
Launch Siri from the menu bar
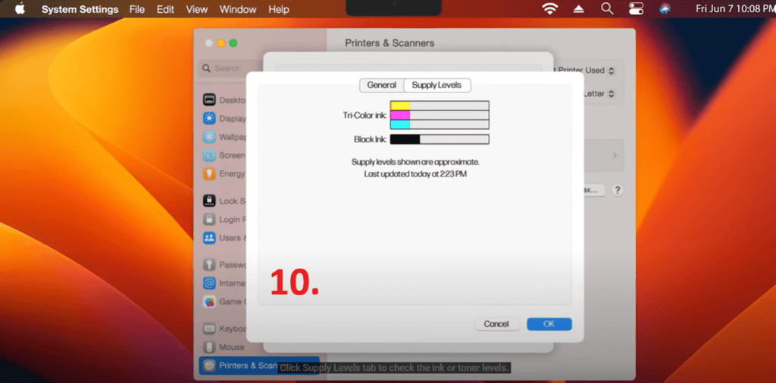(665, 9)
